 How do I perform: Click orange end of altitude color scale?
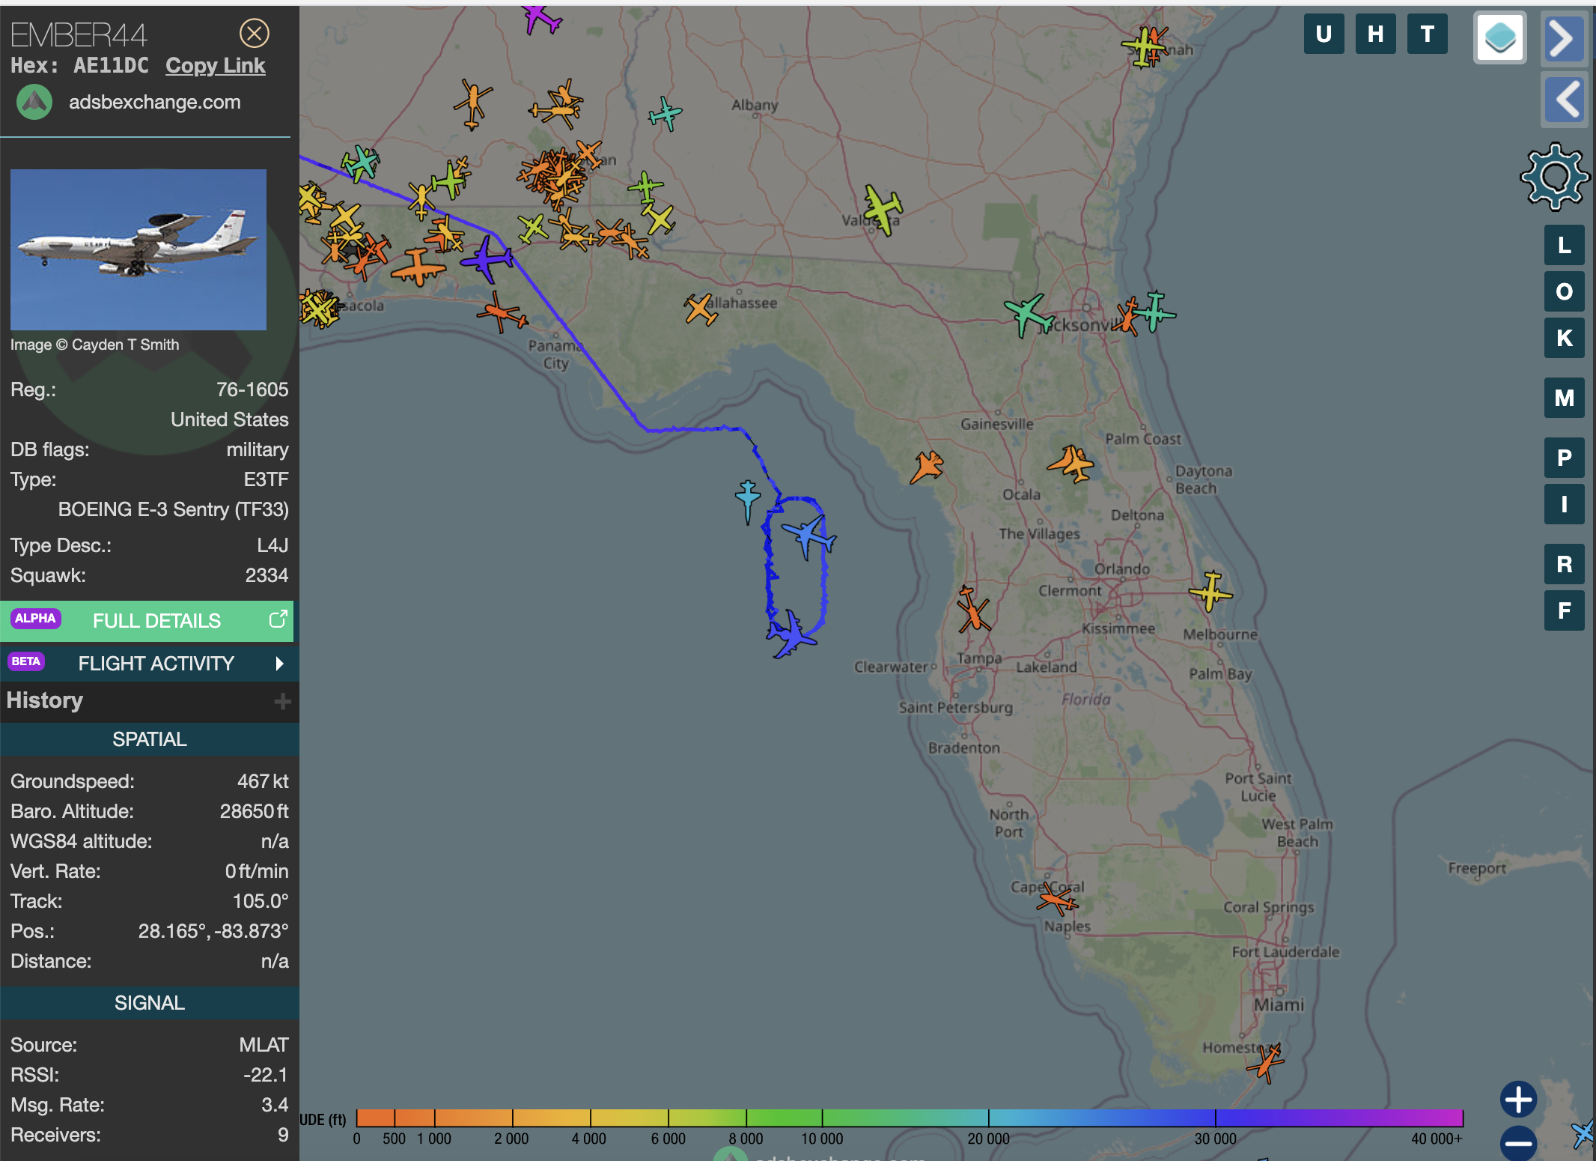point(375,1118)
